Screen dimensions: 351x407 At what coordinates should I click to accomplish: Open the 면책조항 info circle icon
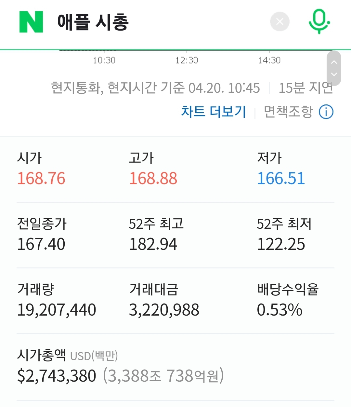coord(326,112)
